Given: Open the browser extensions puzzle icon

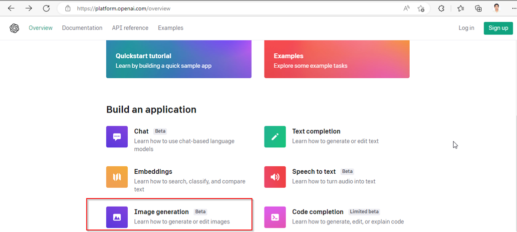Looking at the screenshot, I should [441, 8].
